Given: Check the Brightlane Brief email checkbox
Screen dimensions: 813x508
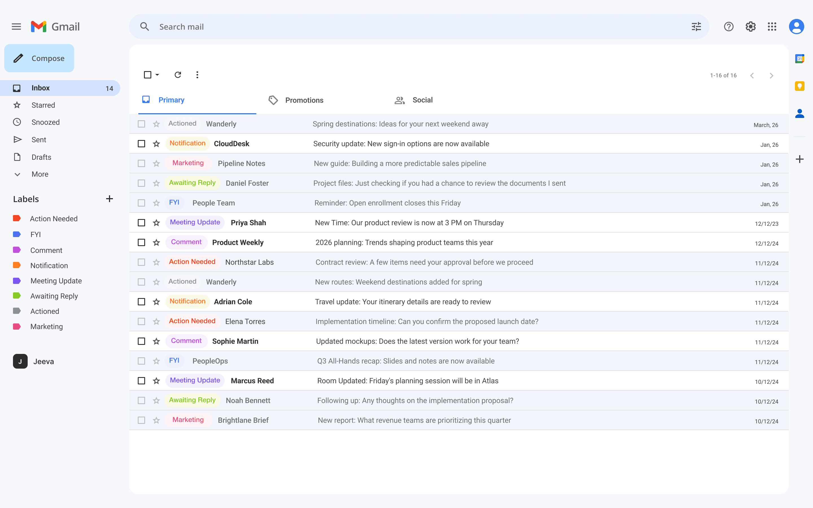Looking at the screenshot, I should (x=141, y=420).
